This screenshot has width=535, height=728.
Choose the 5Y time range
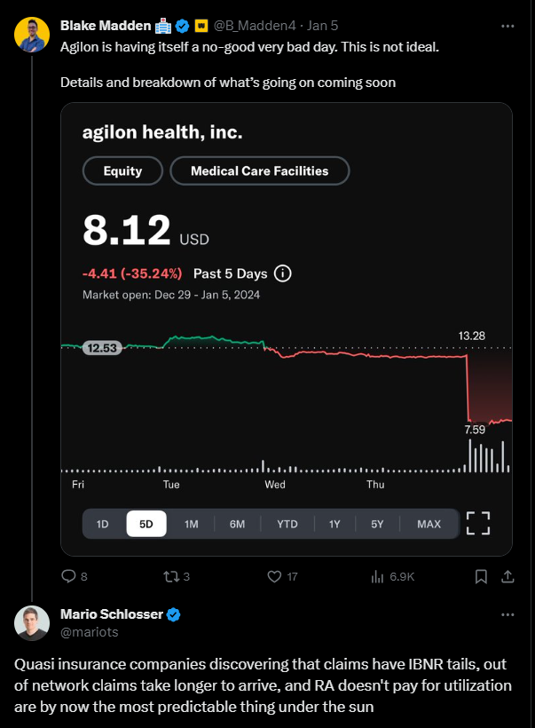pos(378,524)
